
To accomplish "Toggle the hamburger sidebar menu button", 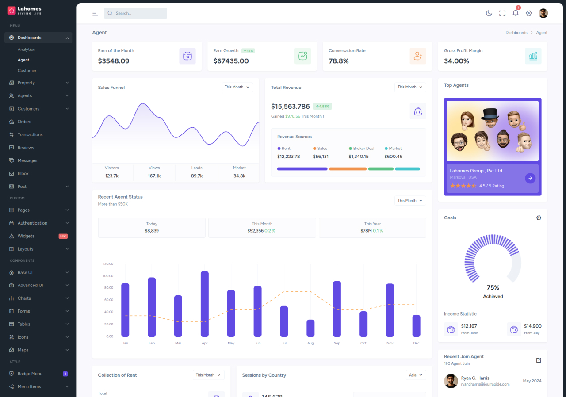I will tap(95, 13).
